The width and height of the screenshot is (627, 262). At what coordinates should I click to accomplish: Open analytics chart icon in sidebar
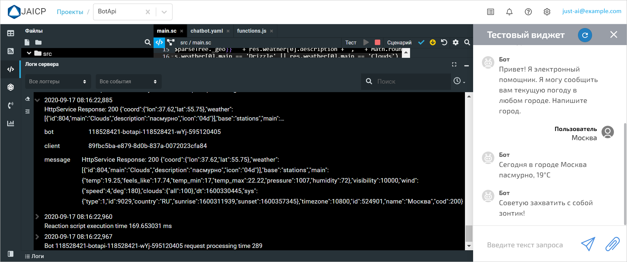10,123
